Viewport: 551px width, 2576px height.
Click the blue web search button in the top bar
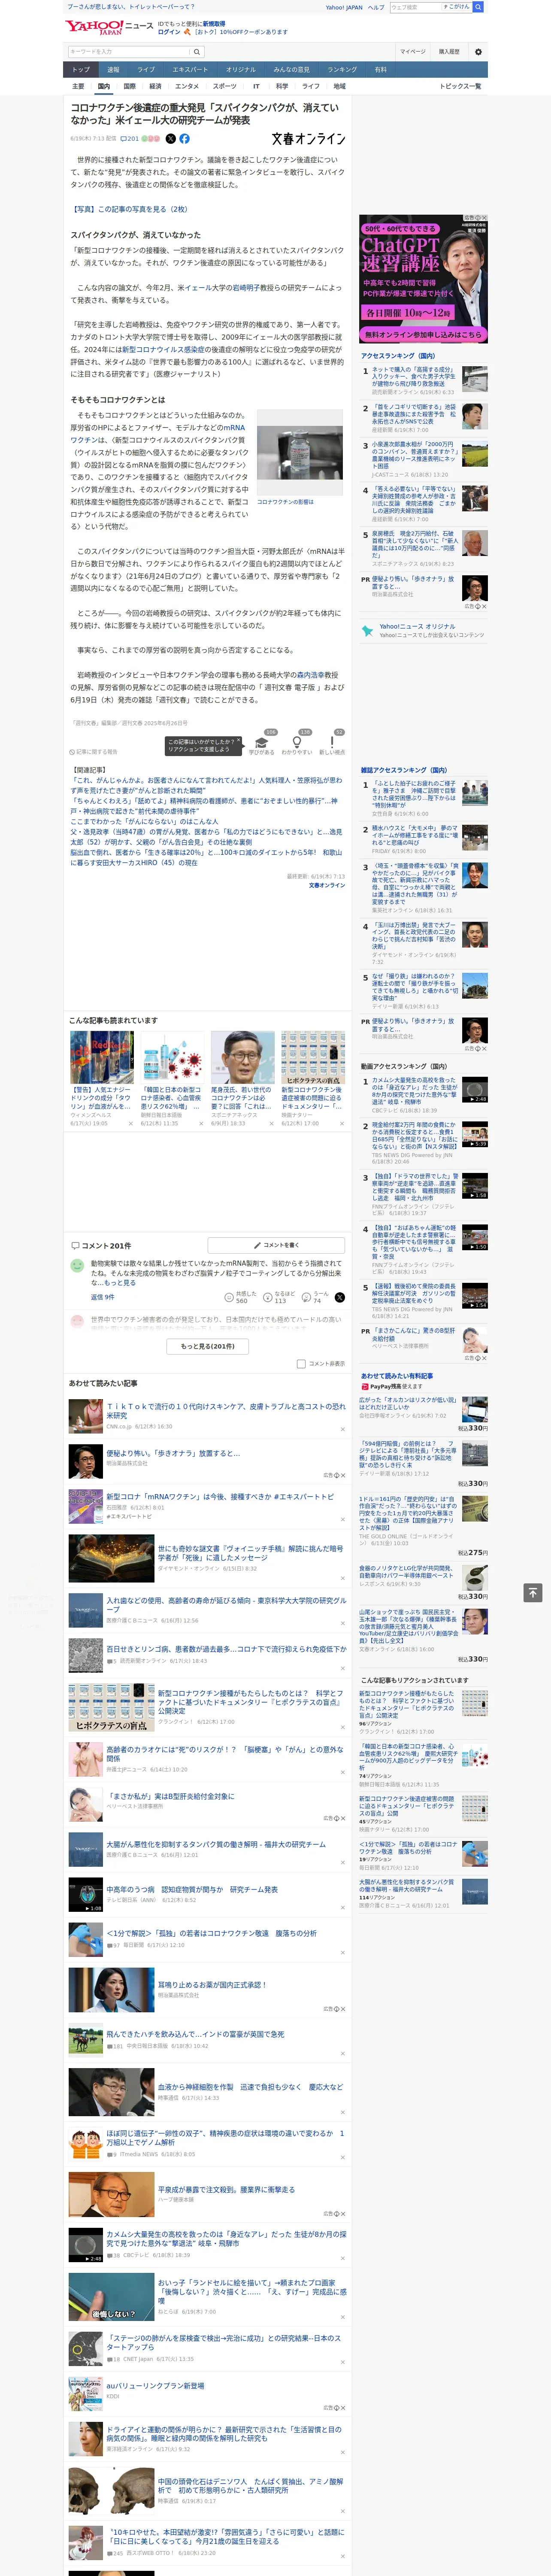click(478, 7)
